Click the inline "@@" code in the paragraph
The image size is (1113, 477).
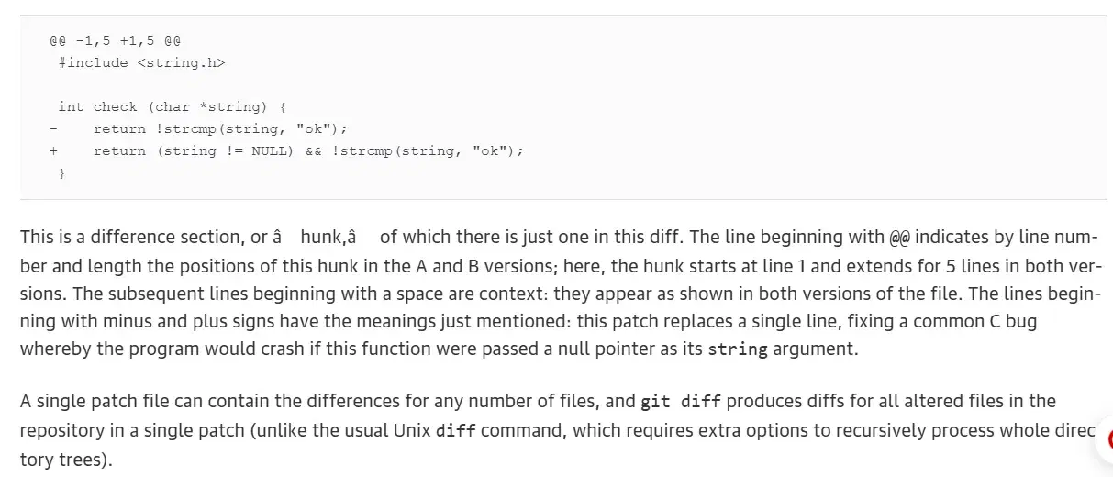point(899,238)
